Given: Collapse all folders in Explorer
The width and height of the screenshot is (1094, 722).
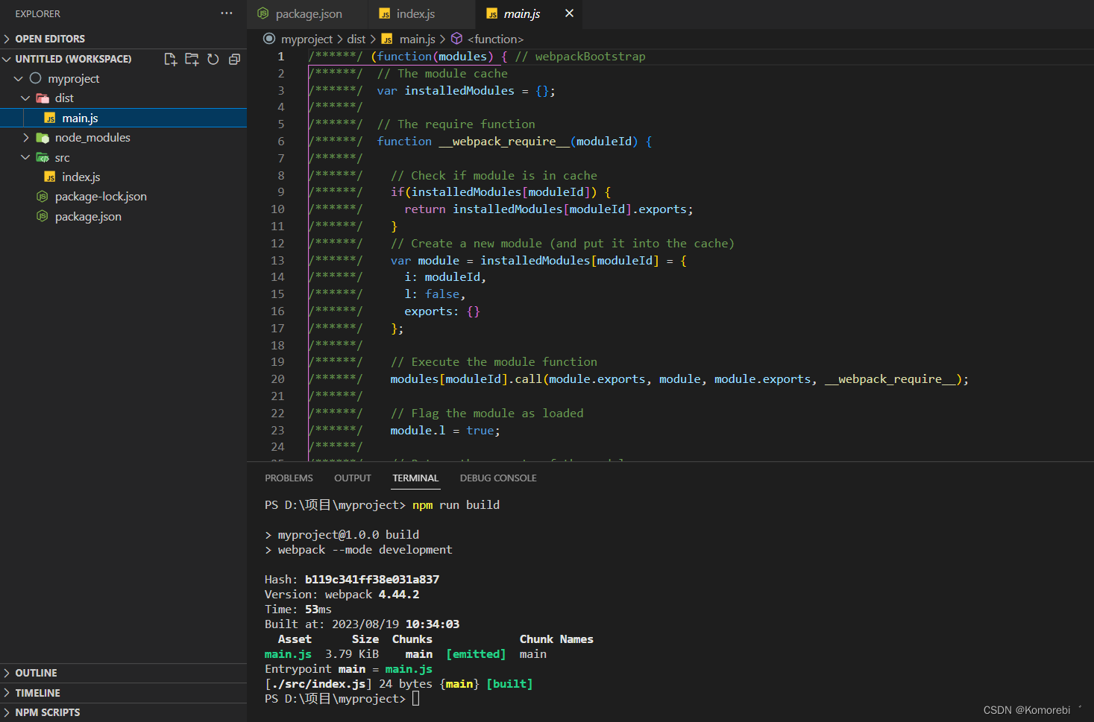Looking at the screenshot, I should point(234,59).
